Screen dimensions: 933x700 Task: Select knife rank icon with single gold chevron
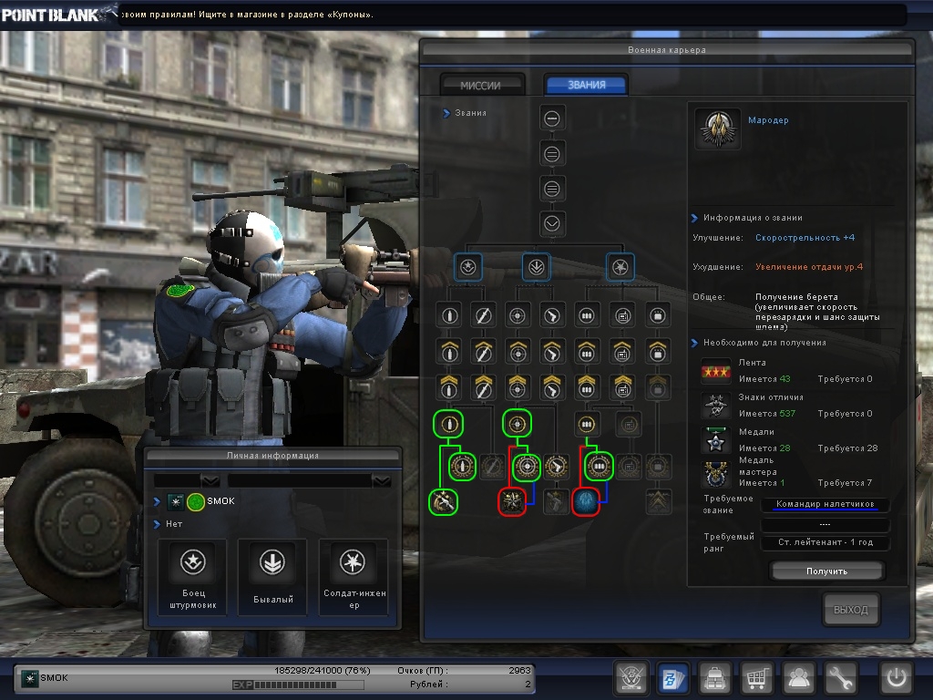[x=483, y=352]
